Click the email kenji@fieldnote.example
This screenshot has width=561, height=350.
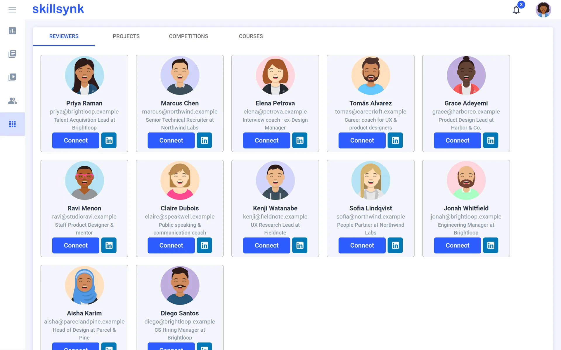[275, 216]
